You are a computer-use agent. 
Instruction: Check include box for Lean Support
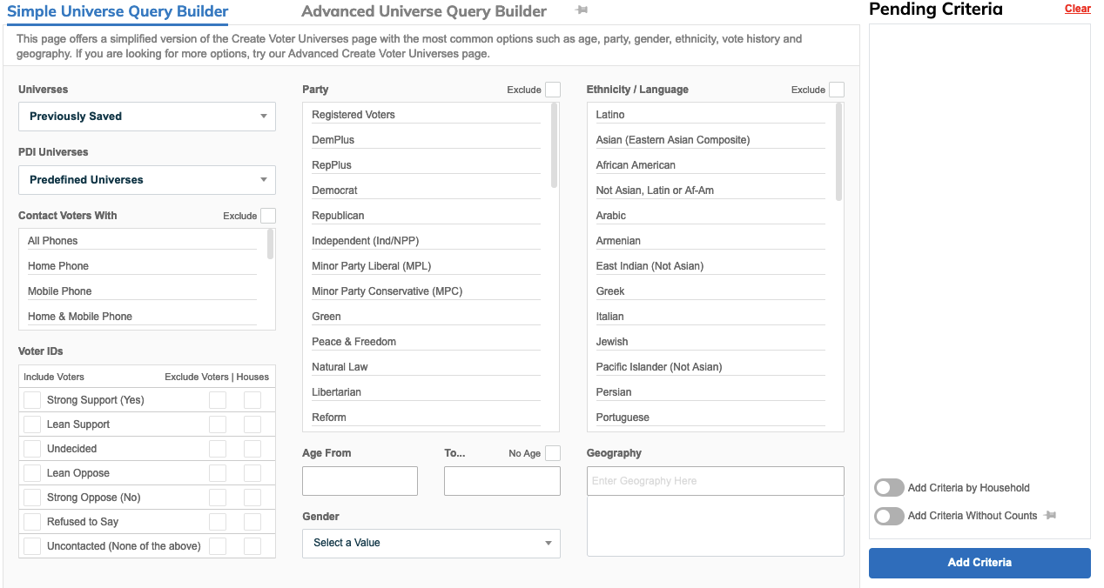[32, 424]
